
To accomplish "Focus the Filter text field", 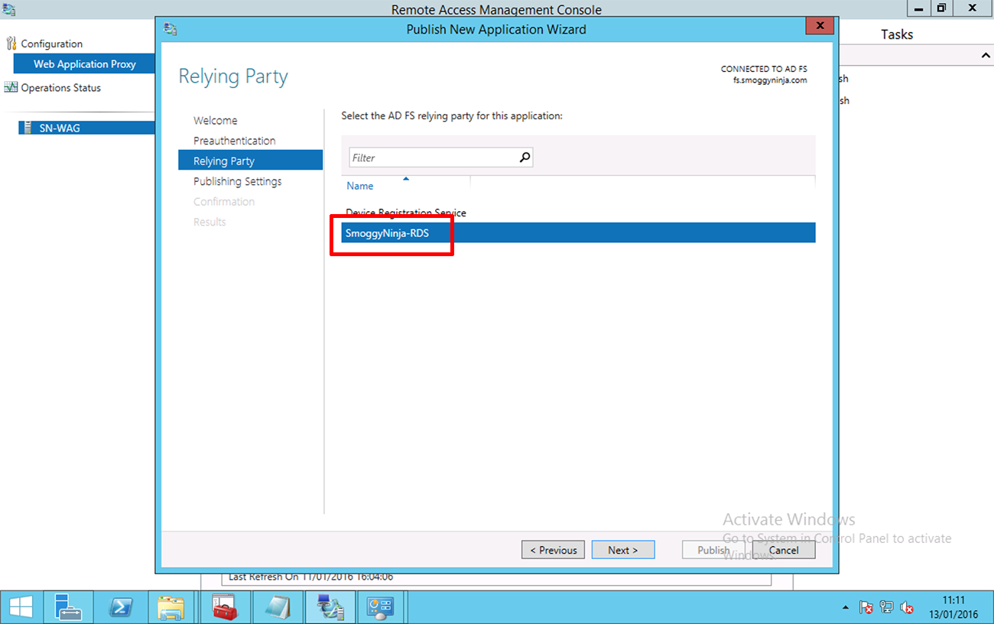I will point(434,158).
